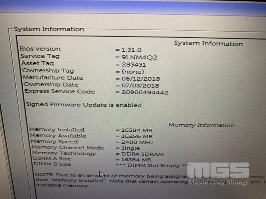Click the DIMM A Size label

52,159
